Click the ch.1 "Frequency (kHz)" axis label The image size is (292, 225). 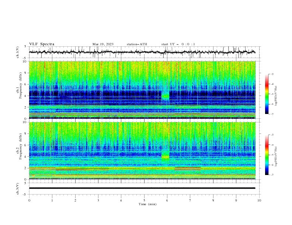click(21, 86)
